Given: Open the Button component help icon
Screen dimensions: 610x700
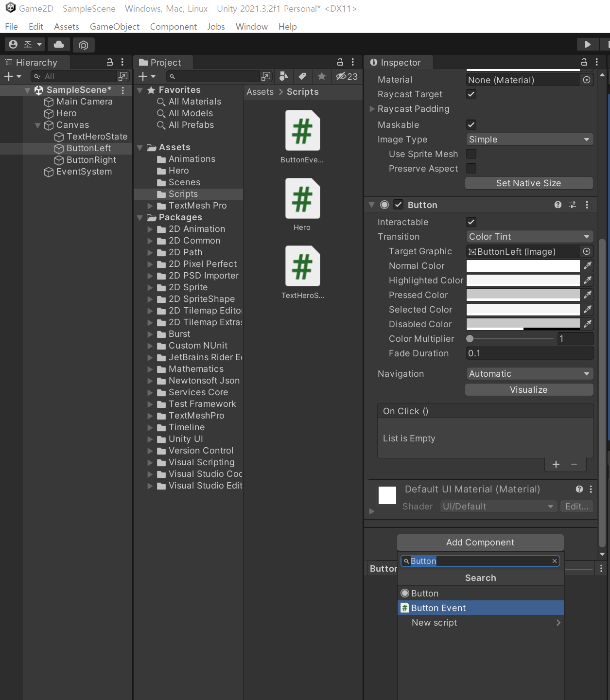Looking at the screenshot, I should (x=558, y=205).
